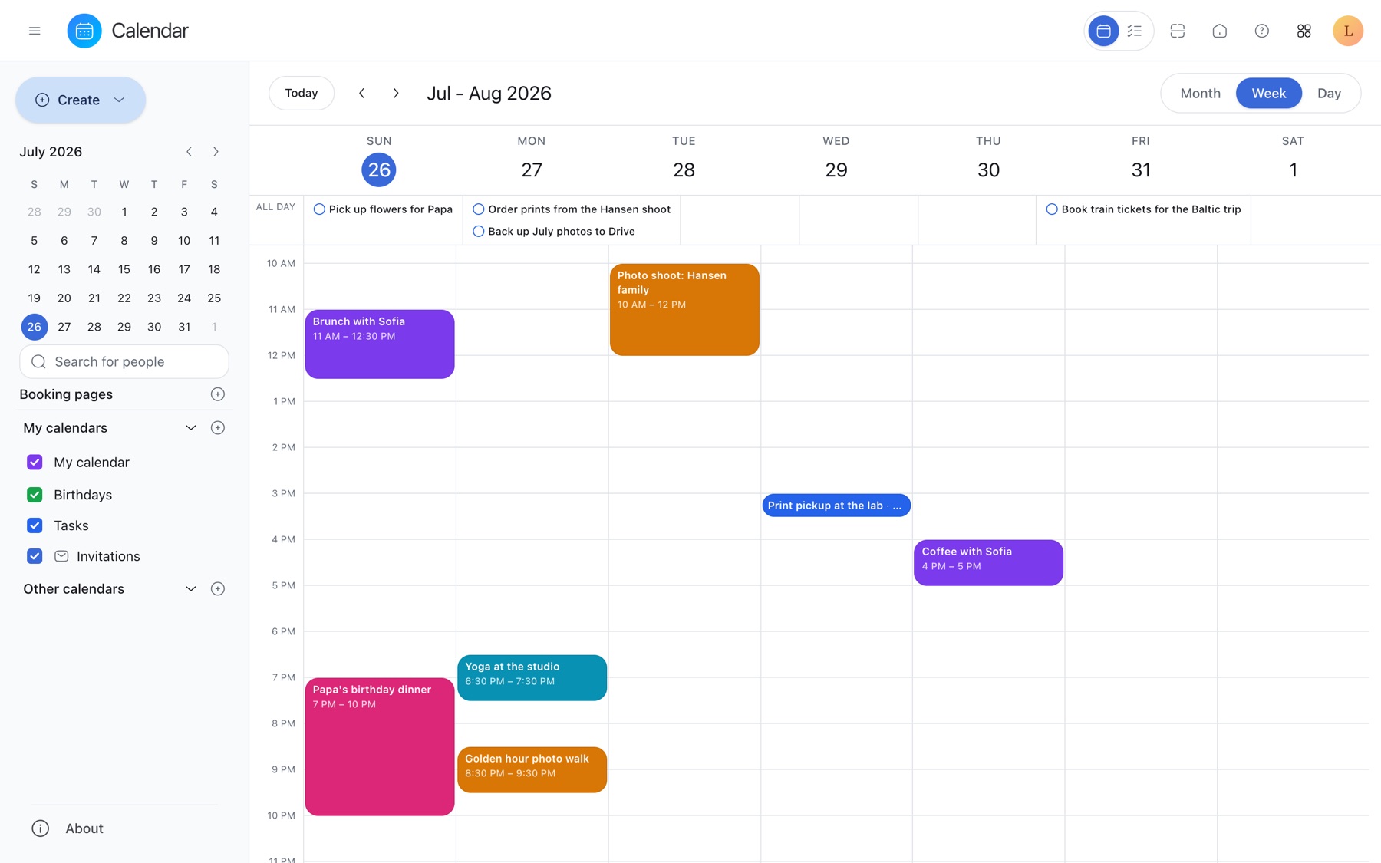Select Saturday 1 in week header
Viewport: 1381px width, 863px height.
click(x=1293, y=170)
